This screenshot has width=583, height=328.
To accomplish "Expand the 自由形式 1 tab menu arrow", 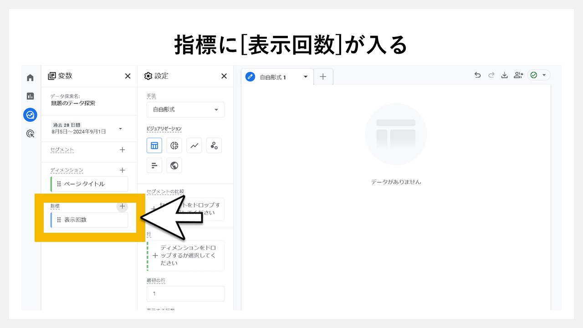I will 306,77.
